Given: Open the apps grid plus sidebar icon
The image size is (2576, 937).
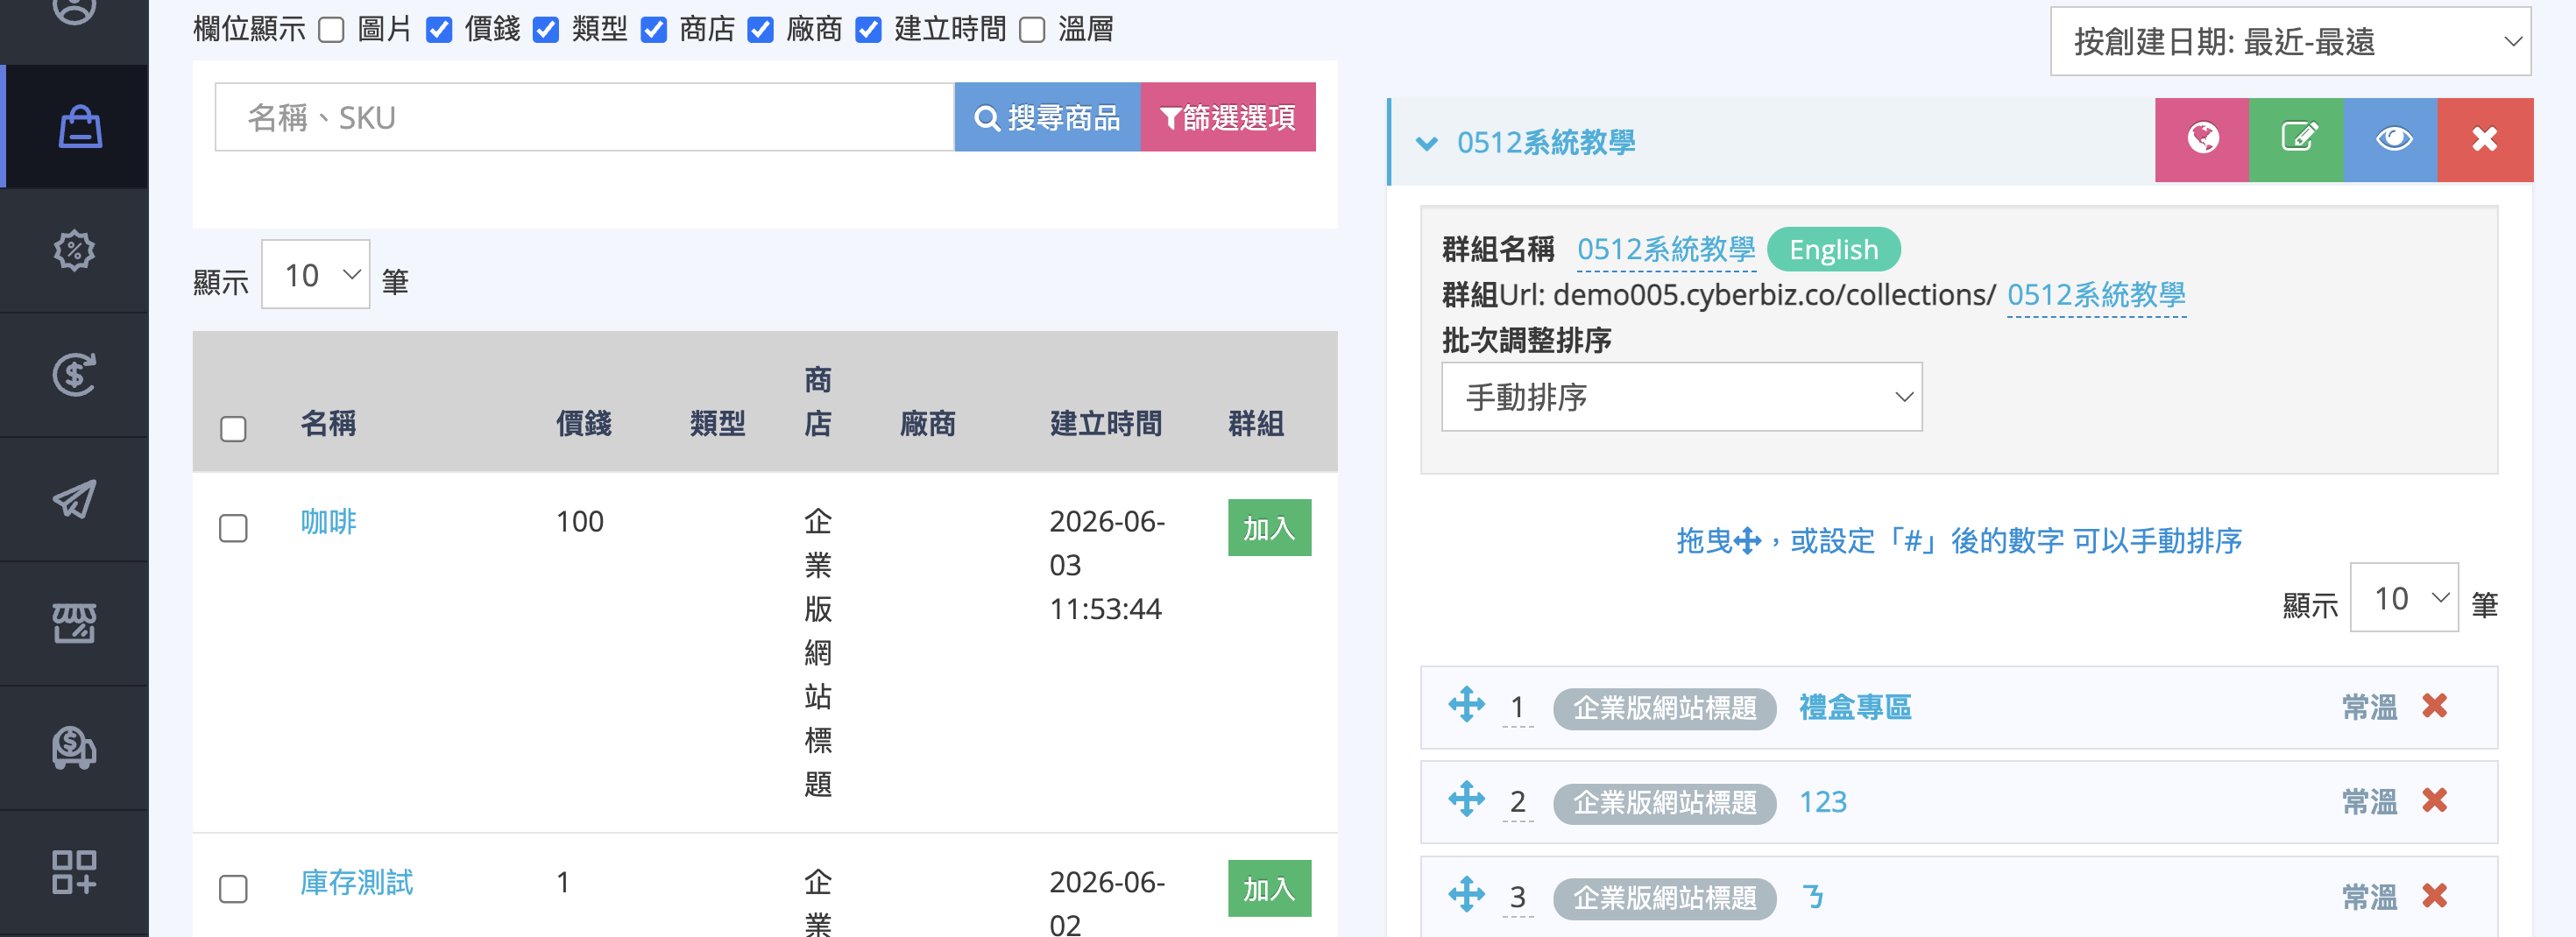Looking at the screenshot, I should [x=74, y=871].
